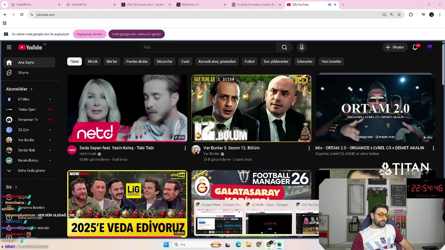Open the Extensions puzzle icon
Screen dimensions: 445x250
point(411,15)
